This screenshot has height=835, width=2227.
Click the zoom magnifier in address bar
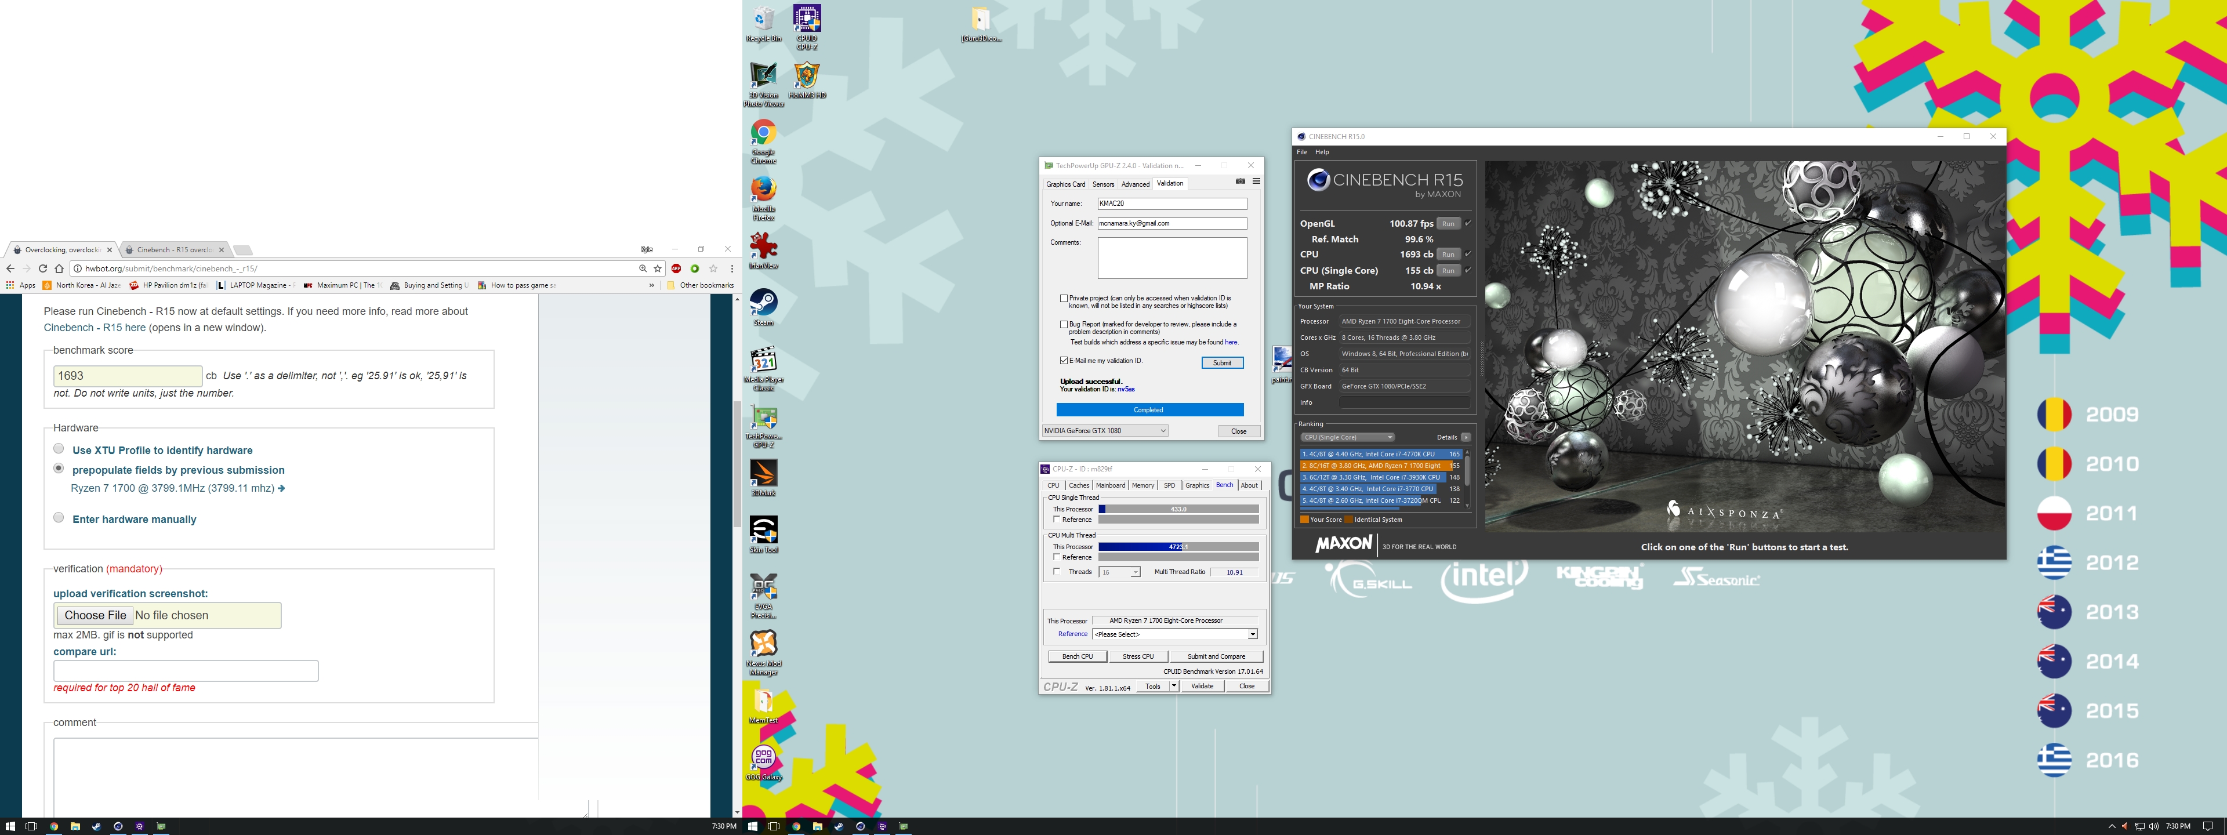pos(643,269)
